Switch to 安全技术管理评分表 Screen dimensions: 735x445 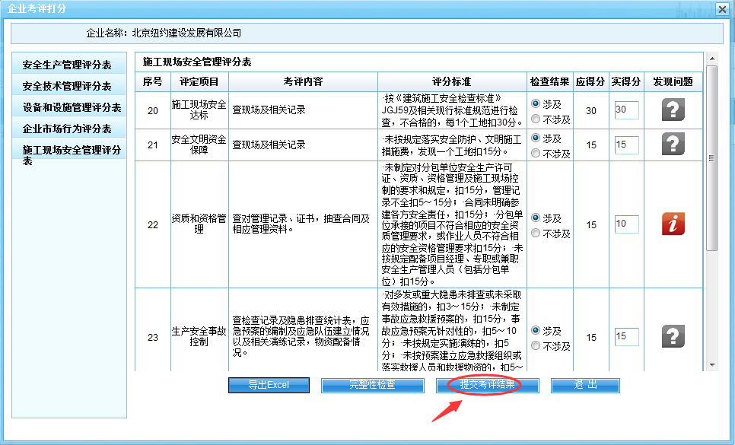point(68,86)
